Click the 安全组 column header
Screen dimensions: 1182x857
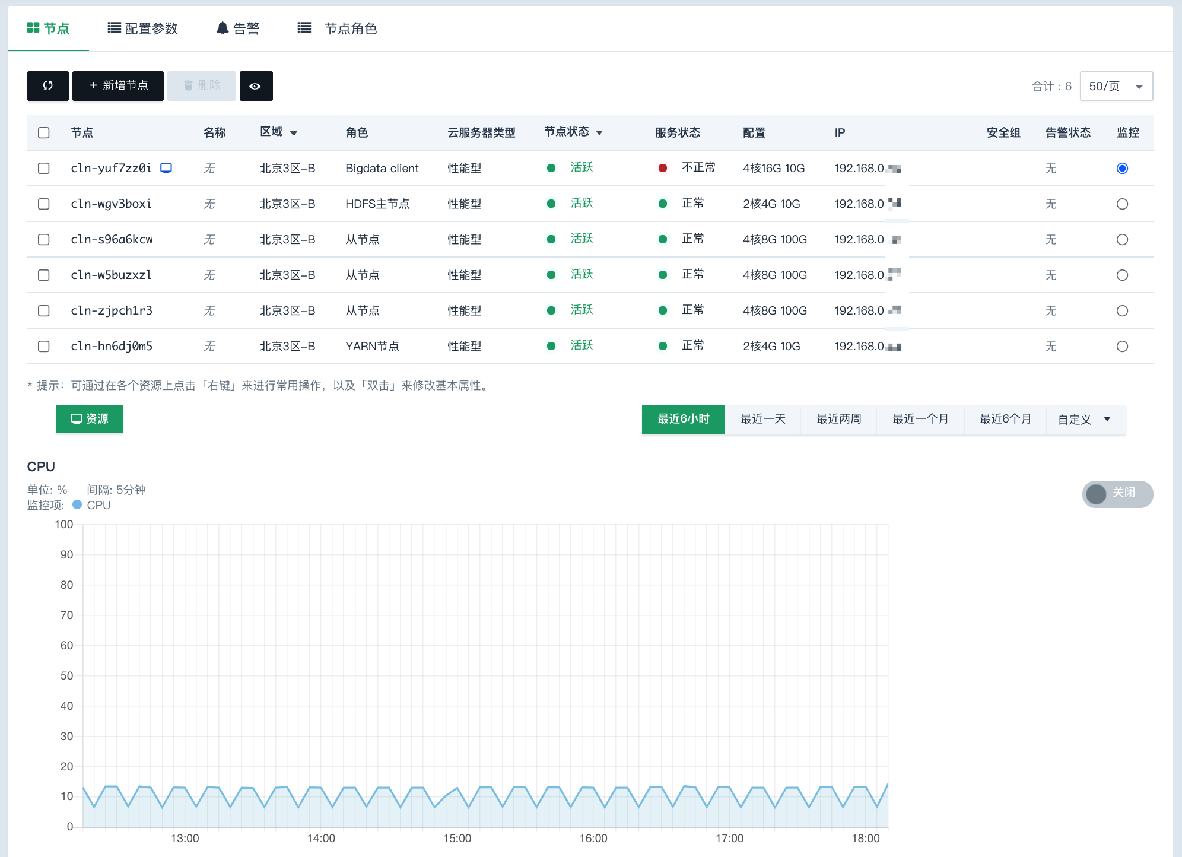(x=1003, y=132)
